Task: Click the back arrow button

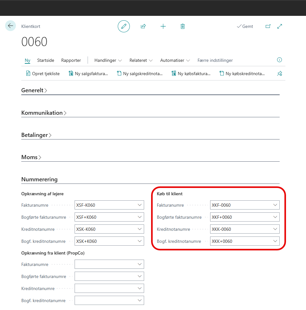Action: [x=10, y=26]
